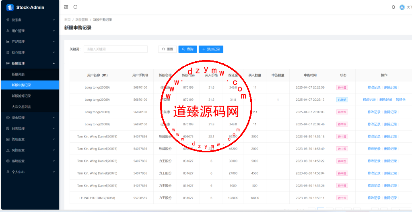The image size is (412, 212).
Task: Expand the 系统设置 menu chevron
Action: point(54,161)
